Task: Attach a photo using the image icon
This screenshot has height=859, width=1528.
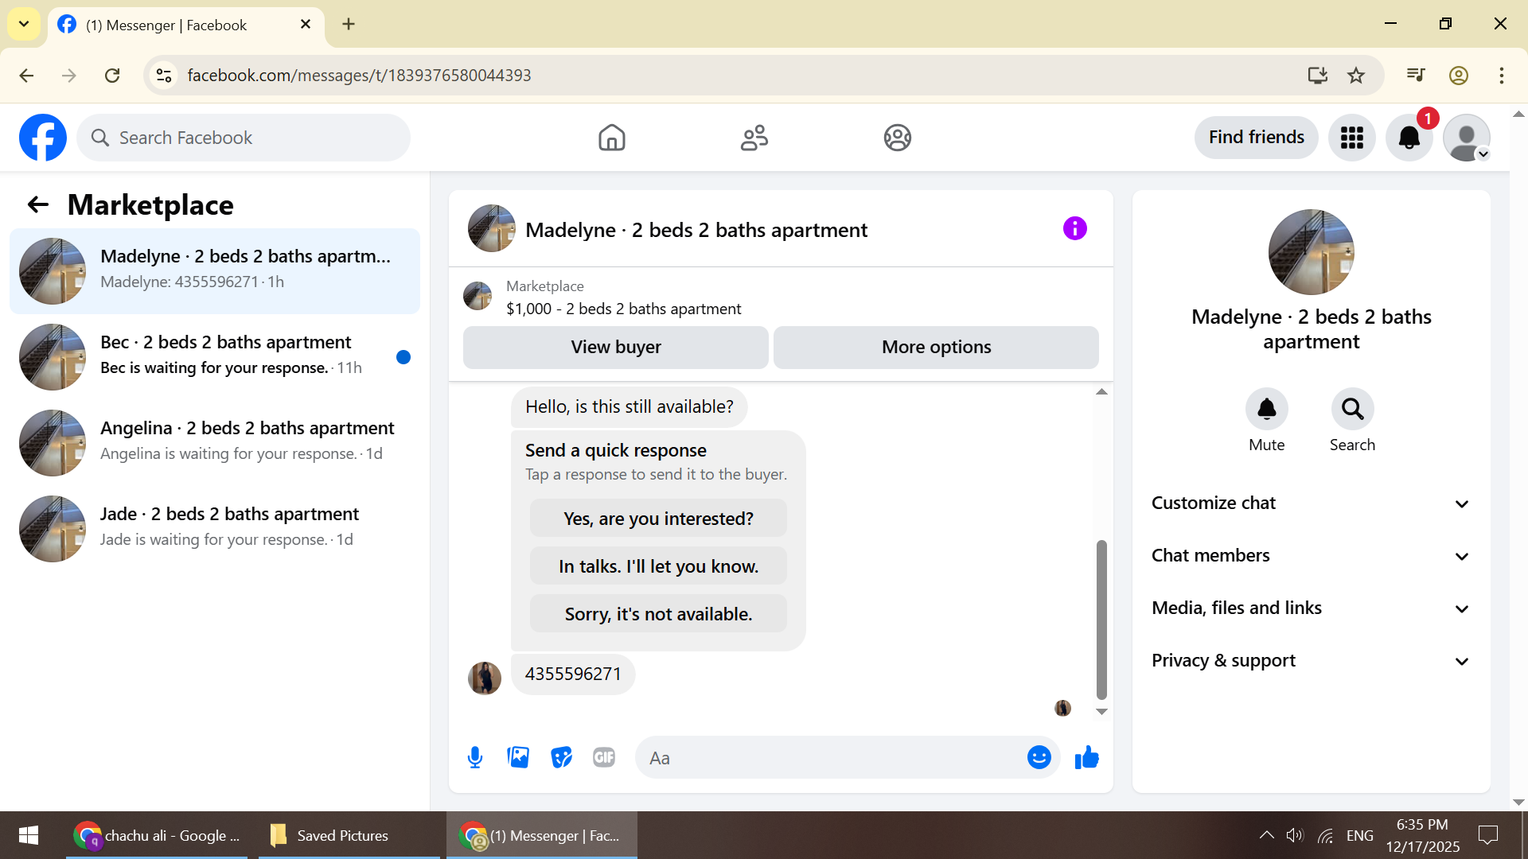Action: (518, 757)
